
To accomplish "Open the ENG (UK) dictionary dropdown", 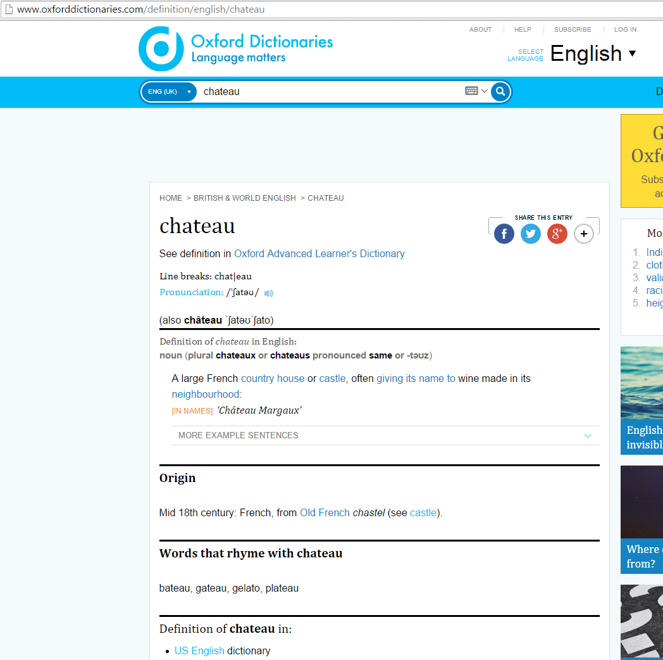I will [169, 91].
